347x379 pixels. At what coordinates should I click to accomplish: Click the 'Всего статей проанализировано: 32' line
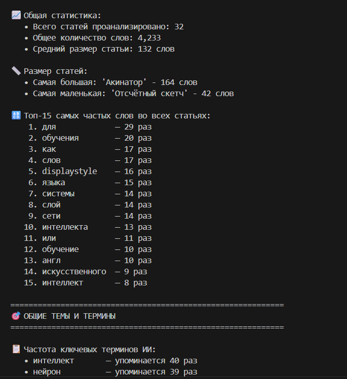108,27
